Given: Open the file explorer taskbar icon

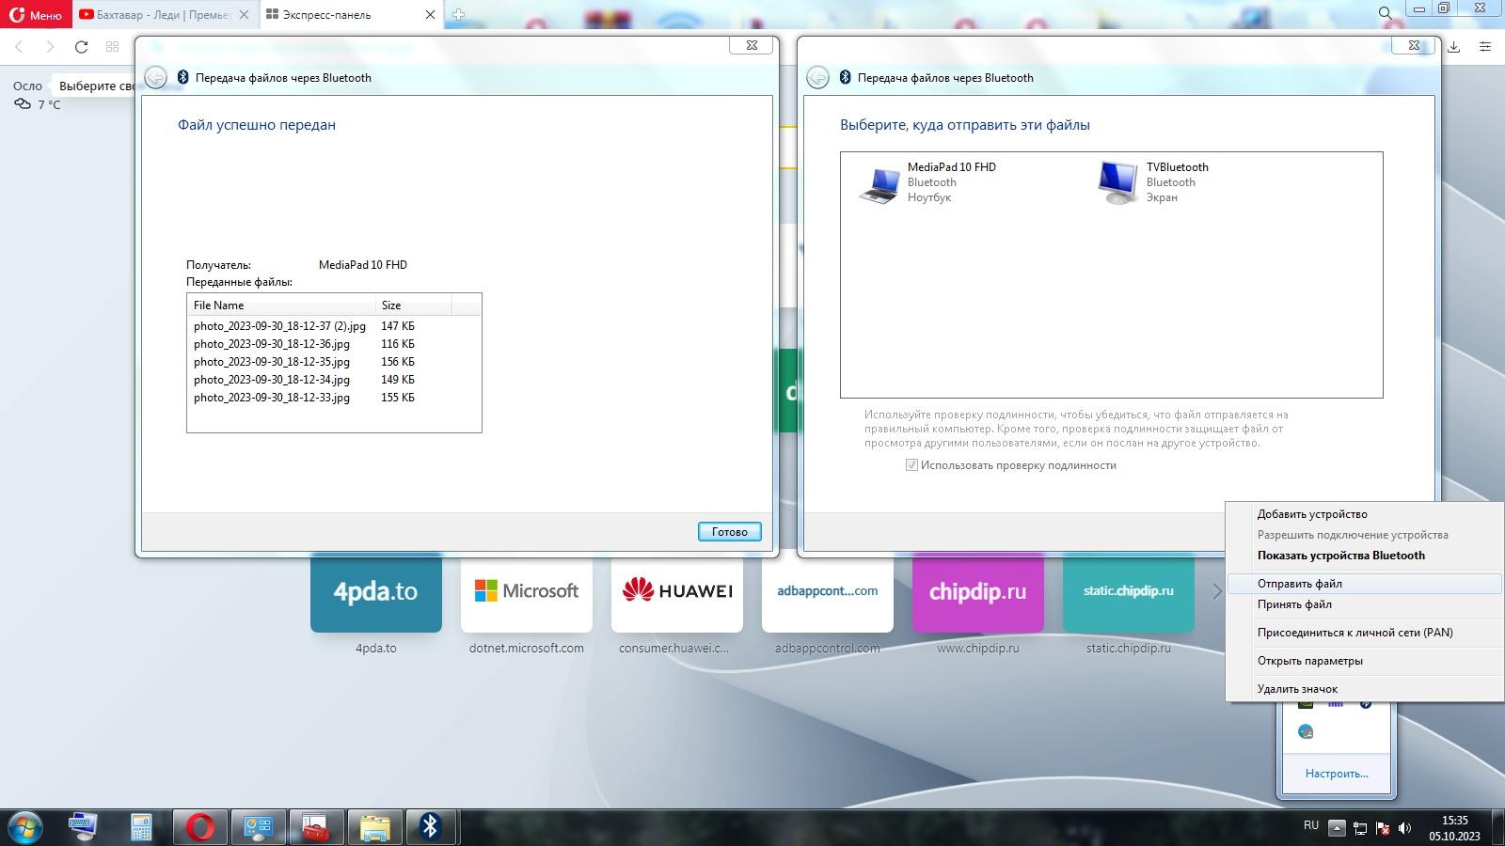Looking at the screenshot, I should pyautogui.click(x=374, y=827).
